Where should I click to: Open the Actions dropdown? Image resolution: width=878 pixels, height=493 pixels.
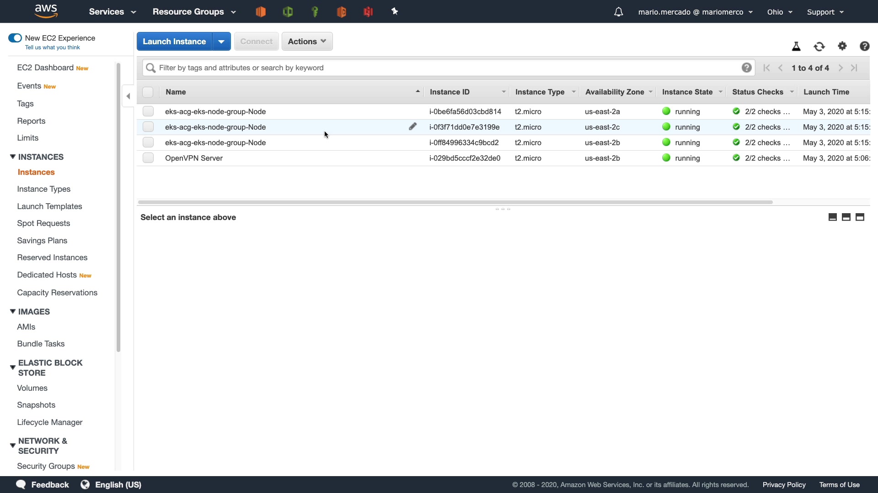click(x=307, y=42)
